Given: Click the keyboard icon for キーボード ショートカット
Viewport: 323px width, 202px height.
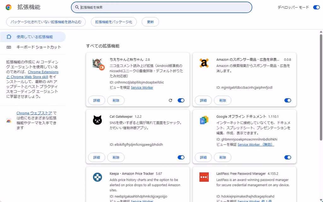Looking at the screenshot, I should [9, 47].
